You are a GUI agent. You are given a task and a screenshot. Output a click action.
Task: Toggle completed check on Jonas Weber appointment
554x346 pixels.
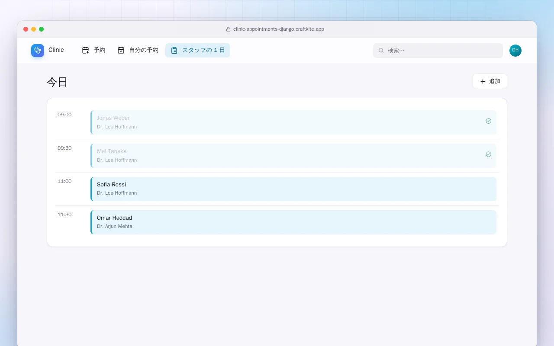pos(488,121)
